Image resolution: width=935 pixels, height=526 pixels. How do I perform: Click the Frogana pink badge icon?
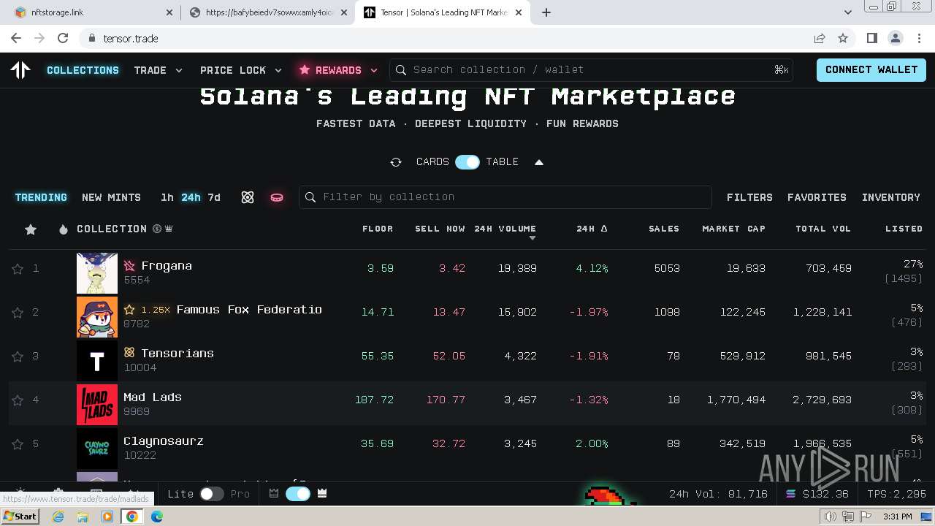(x=129, y=266)
